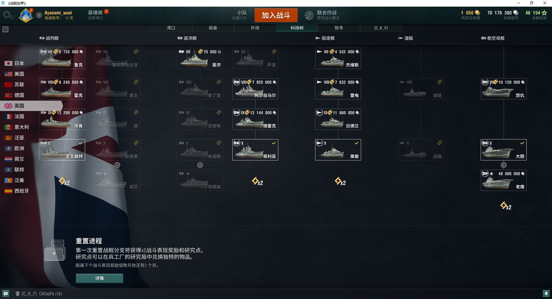Switch to the 装备 tab
Screen dimensions: 552x299
tap(213, 28)
